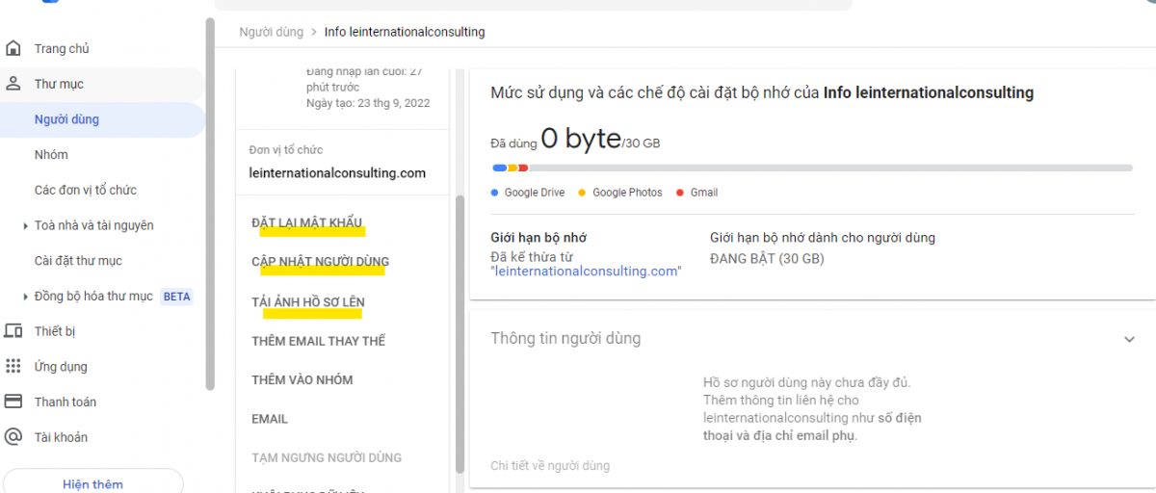Click the Thanh toán card icon
The image size is (1156, 493).
point(13,402)
